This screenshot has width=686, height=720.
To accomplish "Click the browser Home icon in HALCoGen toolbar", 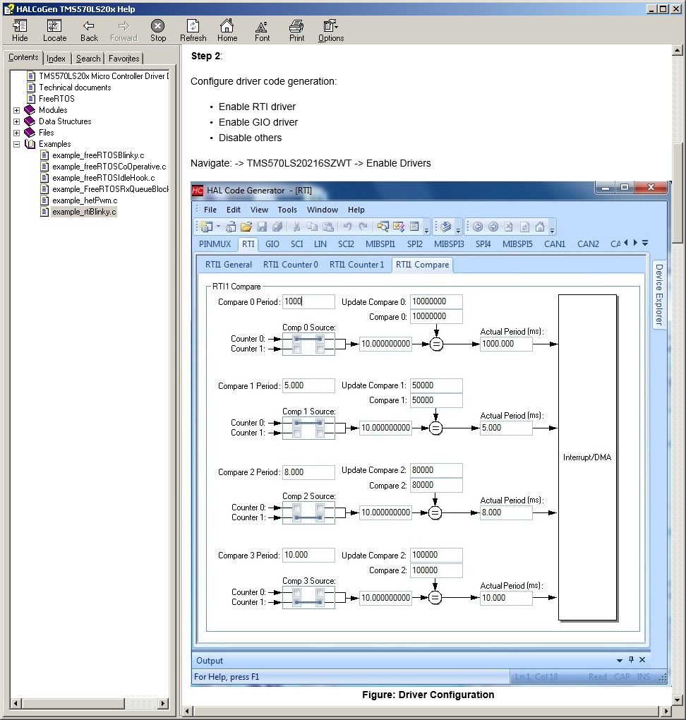I will pyautogui.click(x=540, y=227).
